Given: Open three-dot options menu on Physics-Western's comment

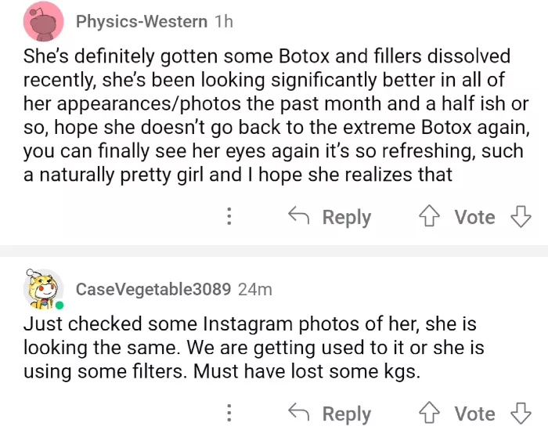Looking at the screenshot, I should pos(229,217).
